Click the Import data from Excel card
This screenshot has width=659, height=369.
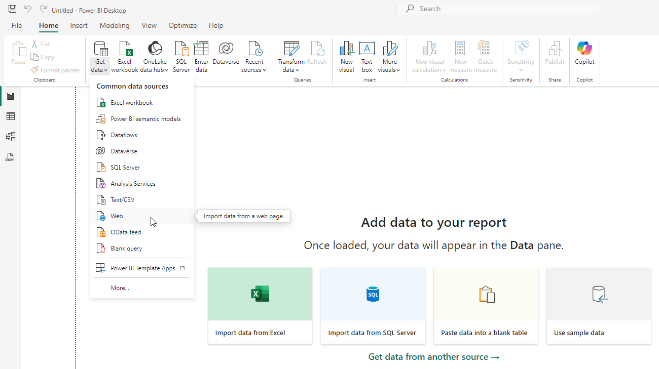coord(260,306)
